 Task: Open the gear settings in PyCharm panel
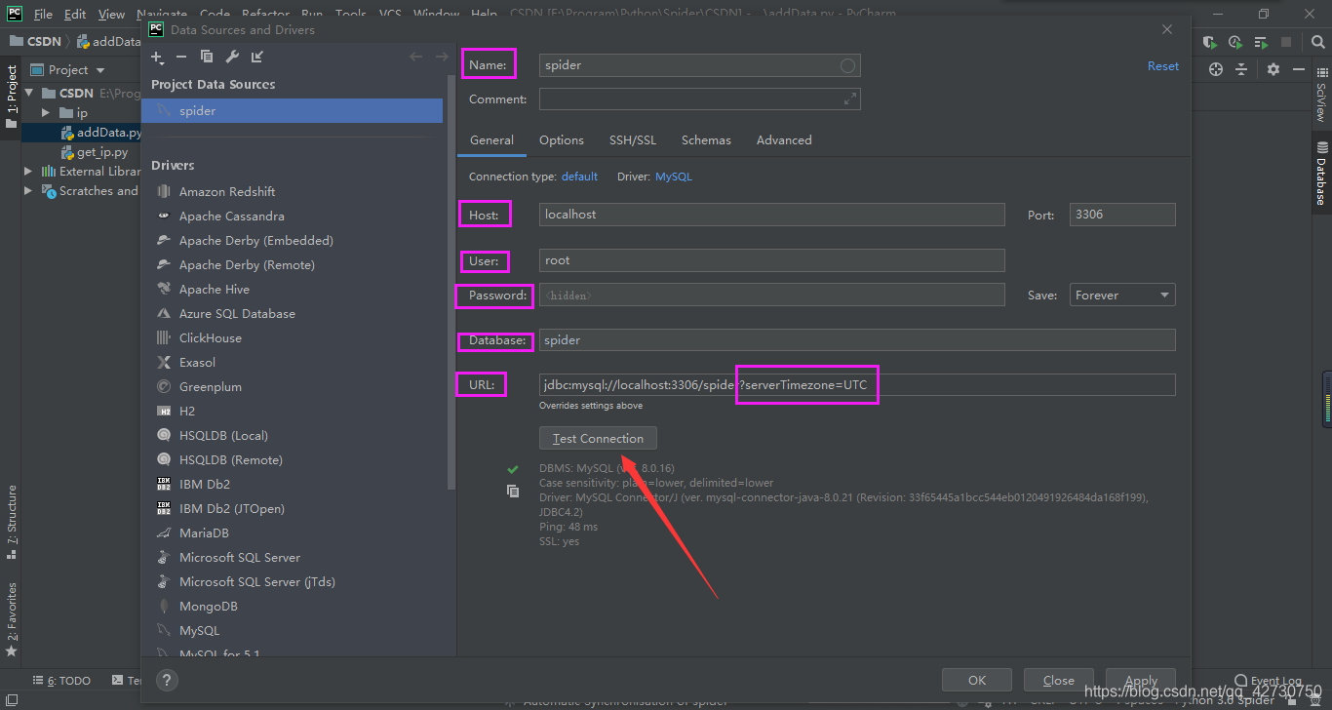pos(1273,69)
